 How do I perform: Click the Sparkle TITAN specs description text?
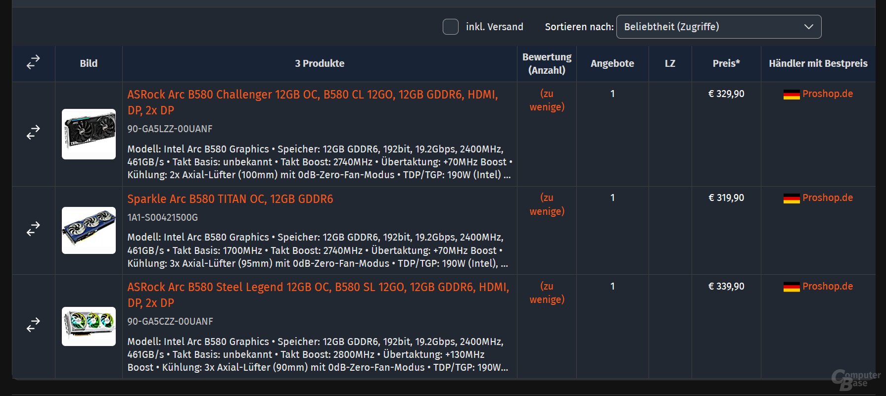coord(318,250)
